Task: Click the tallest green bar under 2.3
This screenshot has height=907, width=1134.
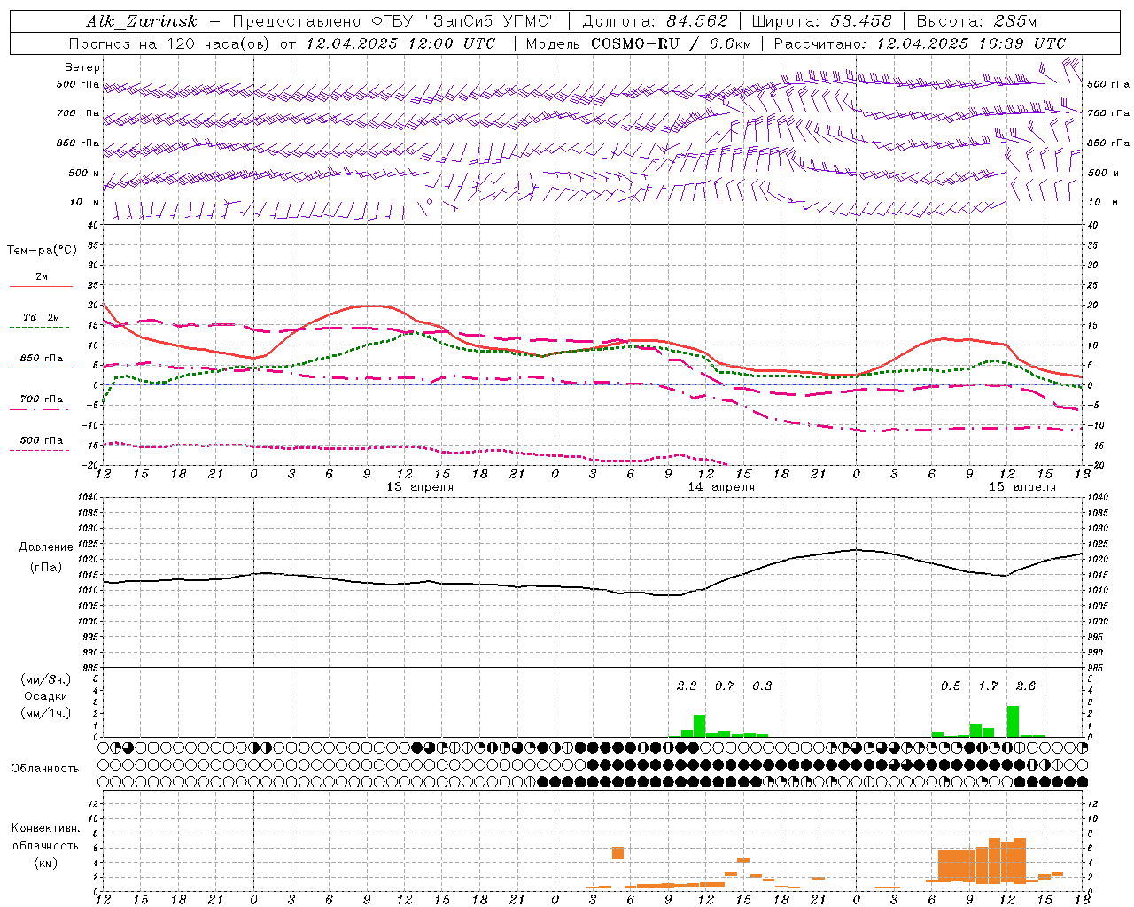Action: pyautogui.click(x=700, y=725)
